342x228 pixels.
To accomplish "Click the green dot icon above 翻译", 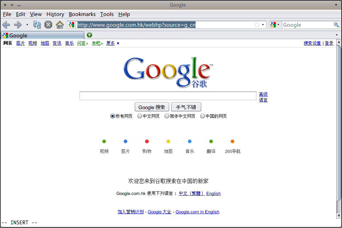I will [211, 141].
